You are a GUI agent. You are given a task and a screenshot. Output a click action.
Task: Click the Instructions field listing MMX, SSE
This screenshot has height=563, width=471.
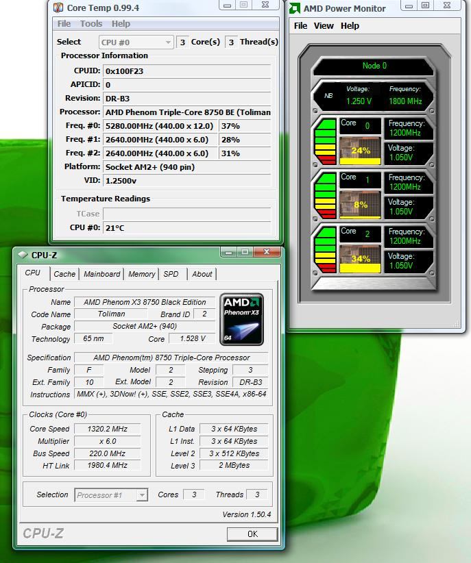[x=171, y=394]
